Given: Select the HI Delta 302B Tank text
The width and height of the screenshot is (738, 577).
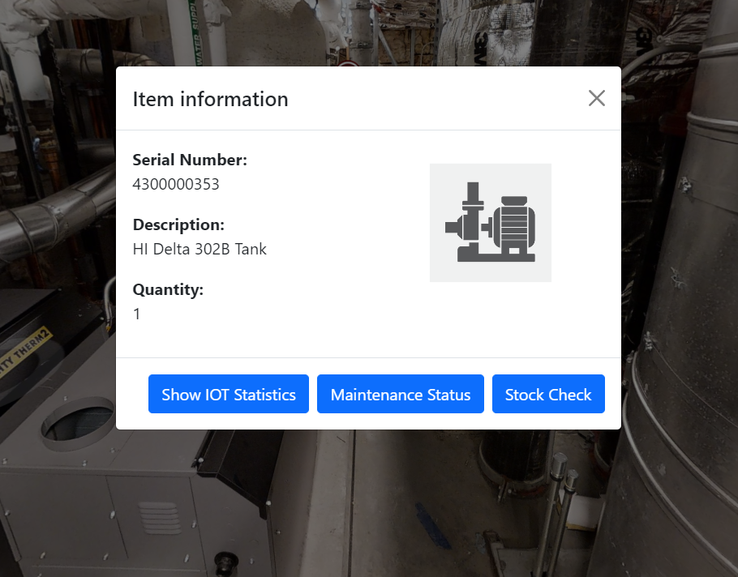Looking at the screenshot, I should (x=200, y=250).
